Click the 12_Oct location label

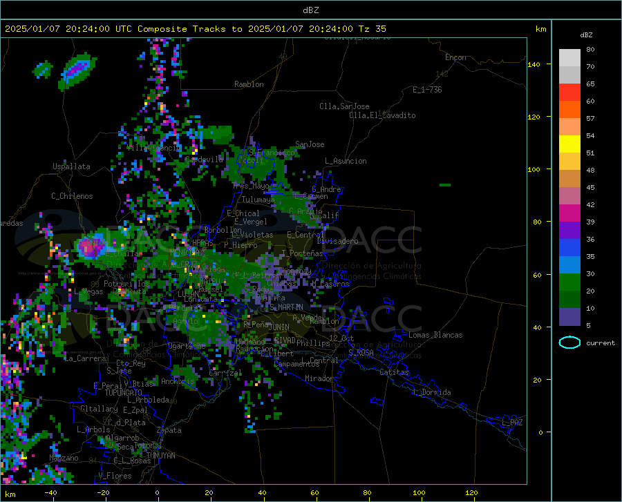(341, 338)
